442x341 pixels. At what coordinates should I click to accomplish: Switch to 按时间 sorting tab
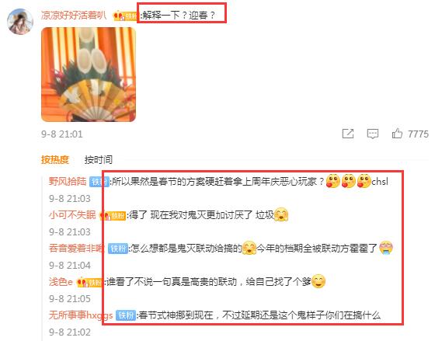tap(99, 159)
